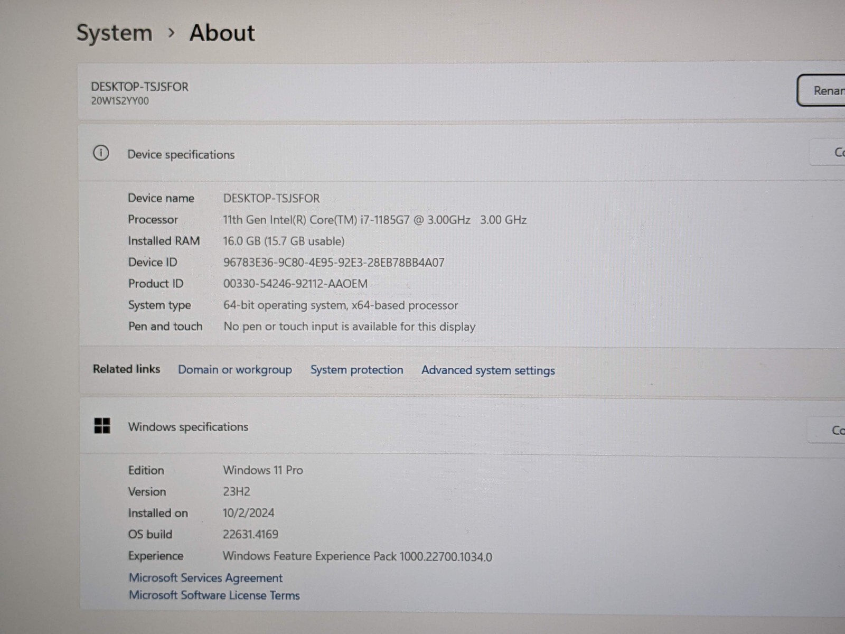Click the Edition label

(146, 470)
